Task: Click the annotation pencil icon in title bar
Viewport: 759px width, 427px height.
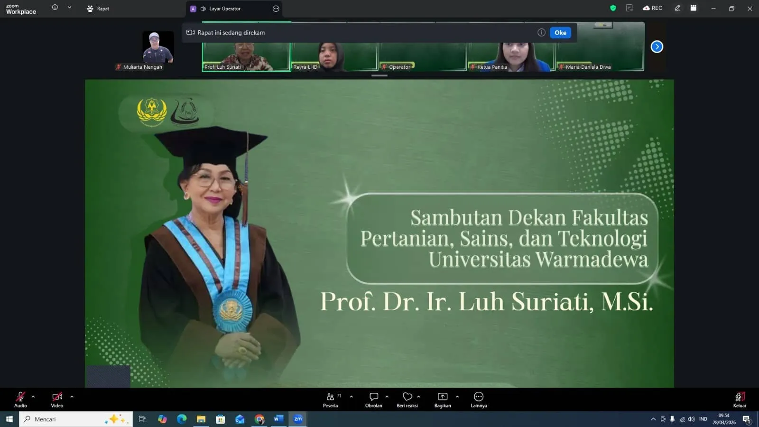Action: pyautogui.click(x=677, y=8)
